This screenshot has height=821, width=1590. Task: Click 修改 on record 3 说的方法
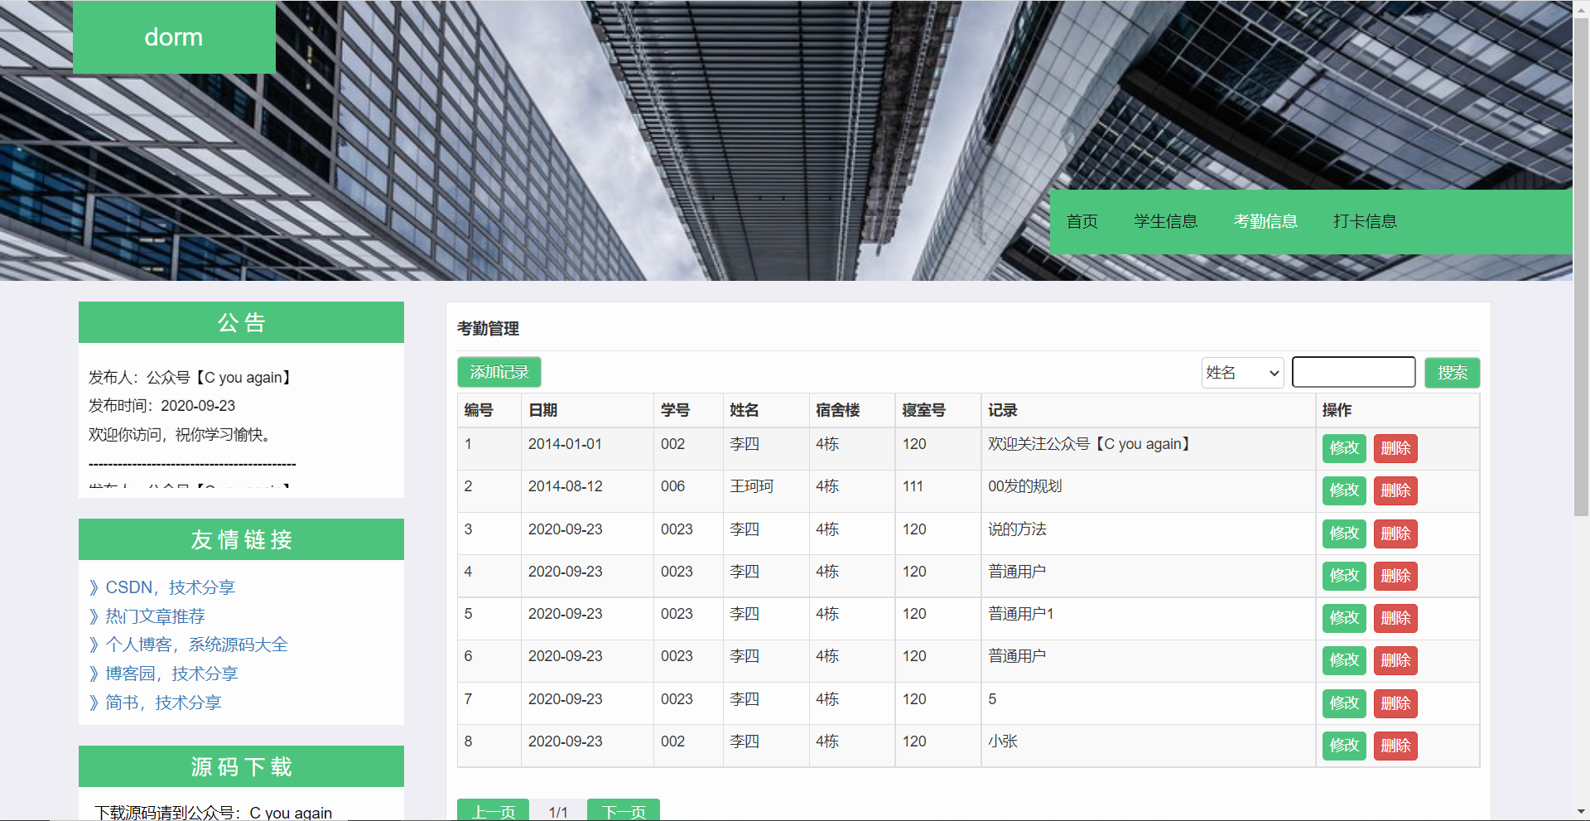(x=1344, y=534)
